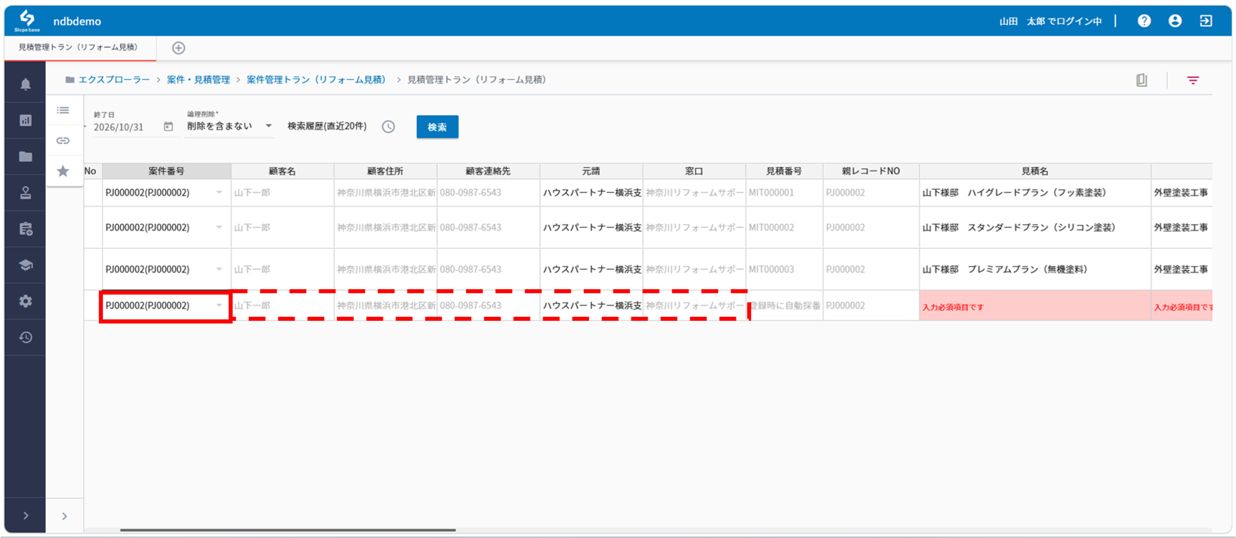This screenshot has height=538, width=1236.
Task: Go to エクスプローラー breadcrumb link
Action: pyautogui.click(x=114, y=80)
